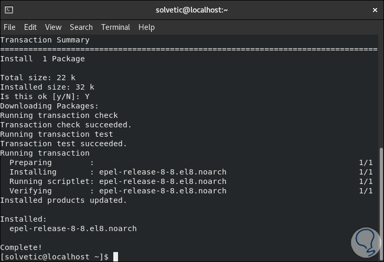Open the Terminal menu
Viewport: 384px width, 262px height.
pyautogui.click(x=115, y=27)
